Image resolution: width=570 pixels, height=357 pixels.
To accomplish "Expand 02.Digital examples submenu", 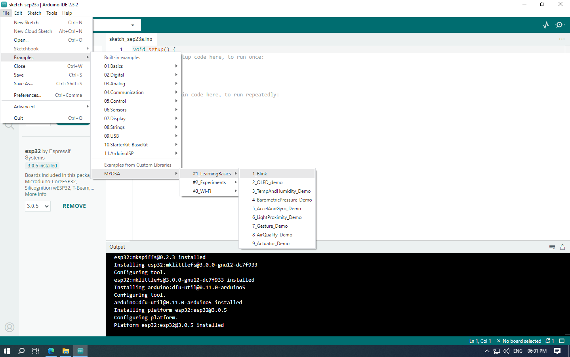I will (x=136, y=75).
